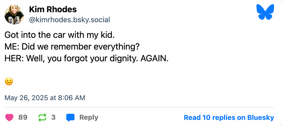Click the "ME: Did we remember everything?" line

pyautogui.click(x=72, y=47)
